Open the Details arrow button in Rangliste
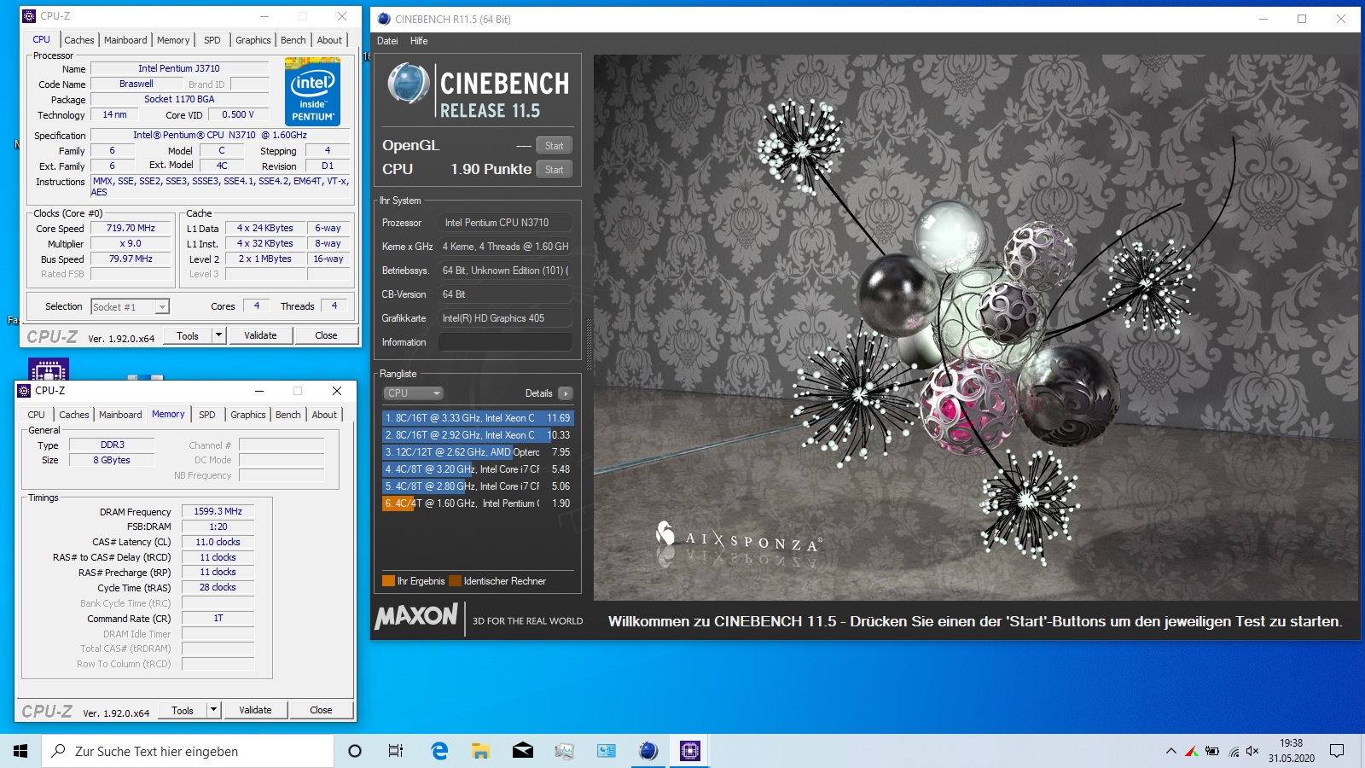Image resolution: width=1365 pixels, height=768 pixels. coord(565,393)
